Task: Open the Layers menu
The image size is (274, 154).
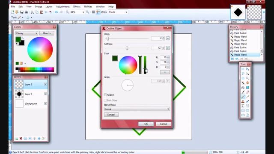Action: [x=49, y=7]
